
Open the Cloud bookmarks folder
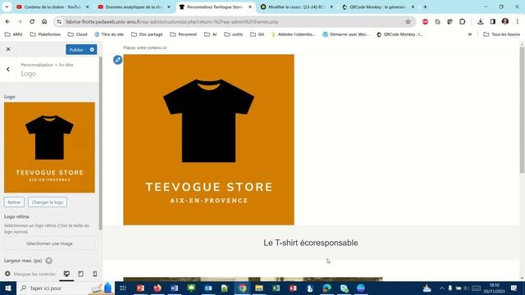pos(77,34)
